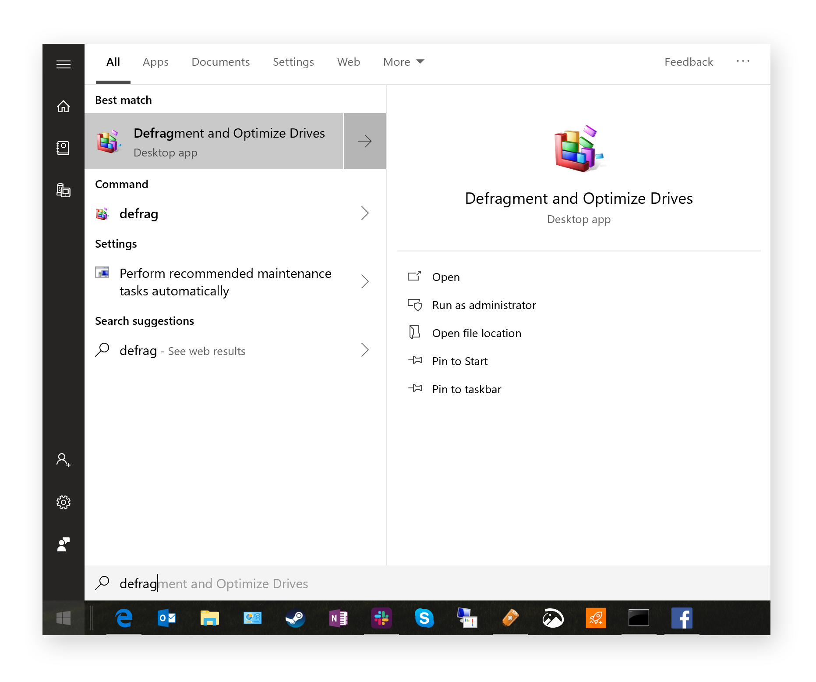This screenshot has width=816, height=682.
Task: Open Slack from the taskbar
Action: click(x=382, y=618)
